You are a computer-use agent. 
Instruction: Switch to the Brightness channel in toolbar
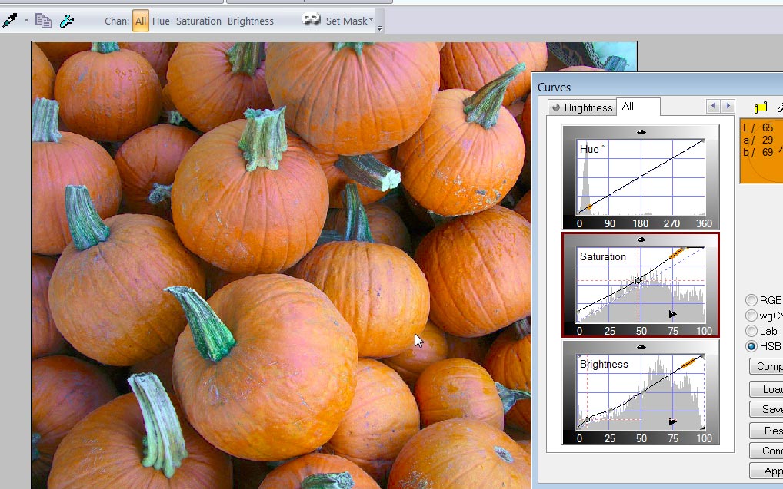[250, 21]
